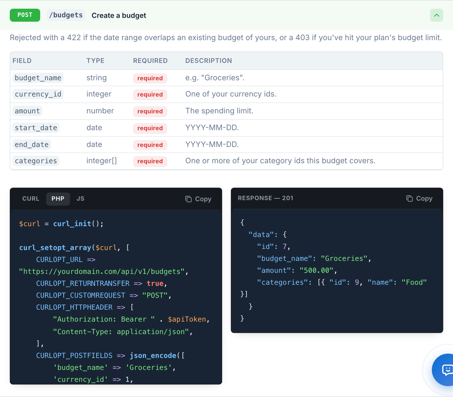
Task: Copy the 201 response JSON
Action: pyautogui.click(x=419, y=198)
